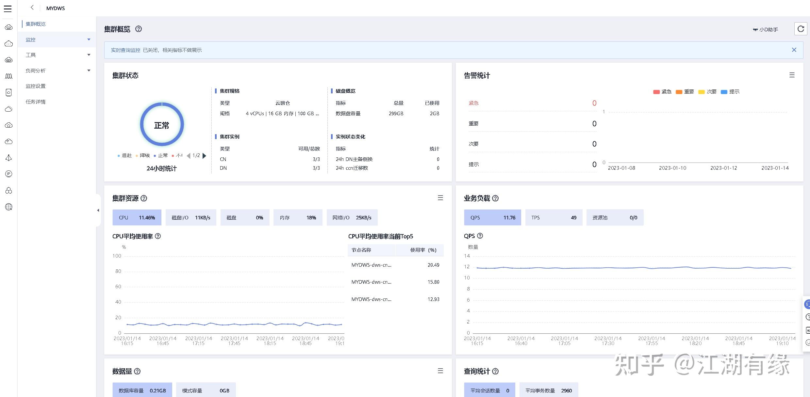Expand the 负荷分析 menu dropdown
The width and height of the screenshot is (810, 397).
[x=89, y=71]
